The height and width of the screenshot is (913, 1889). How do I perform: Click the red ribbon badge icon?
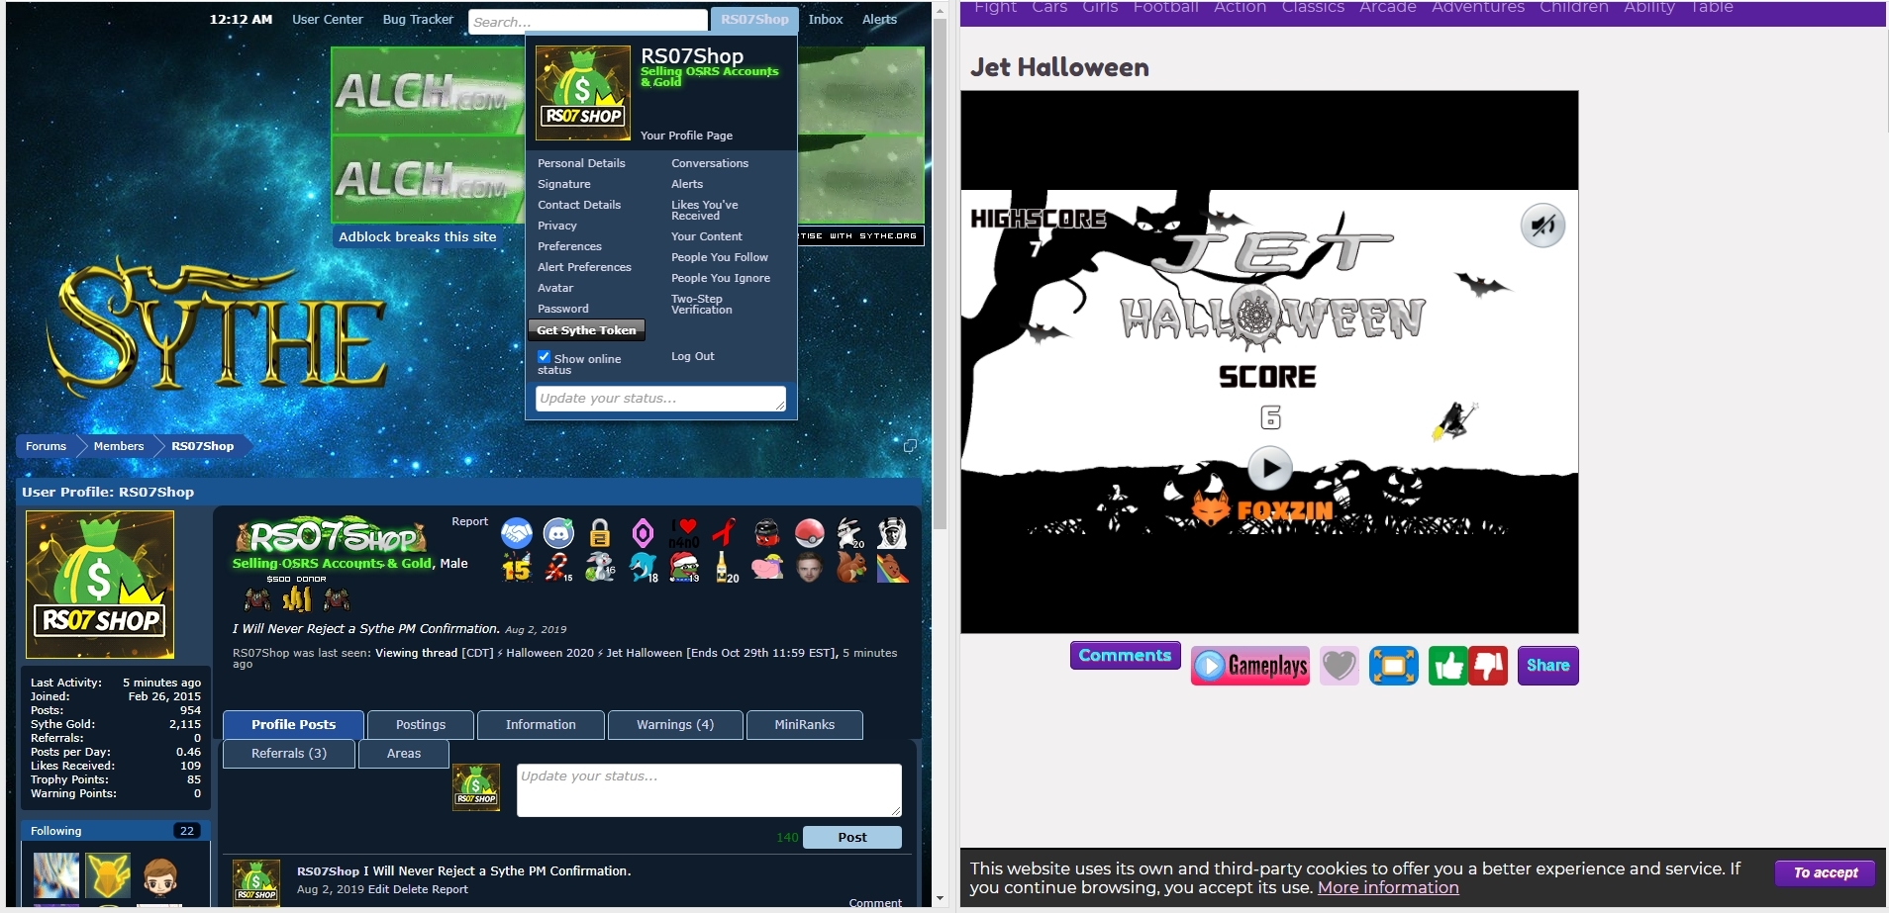726,533
